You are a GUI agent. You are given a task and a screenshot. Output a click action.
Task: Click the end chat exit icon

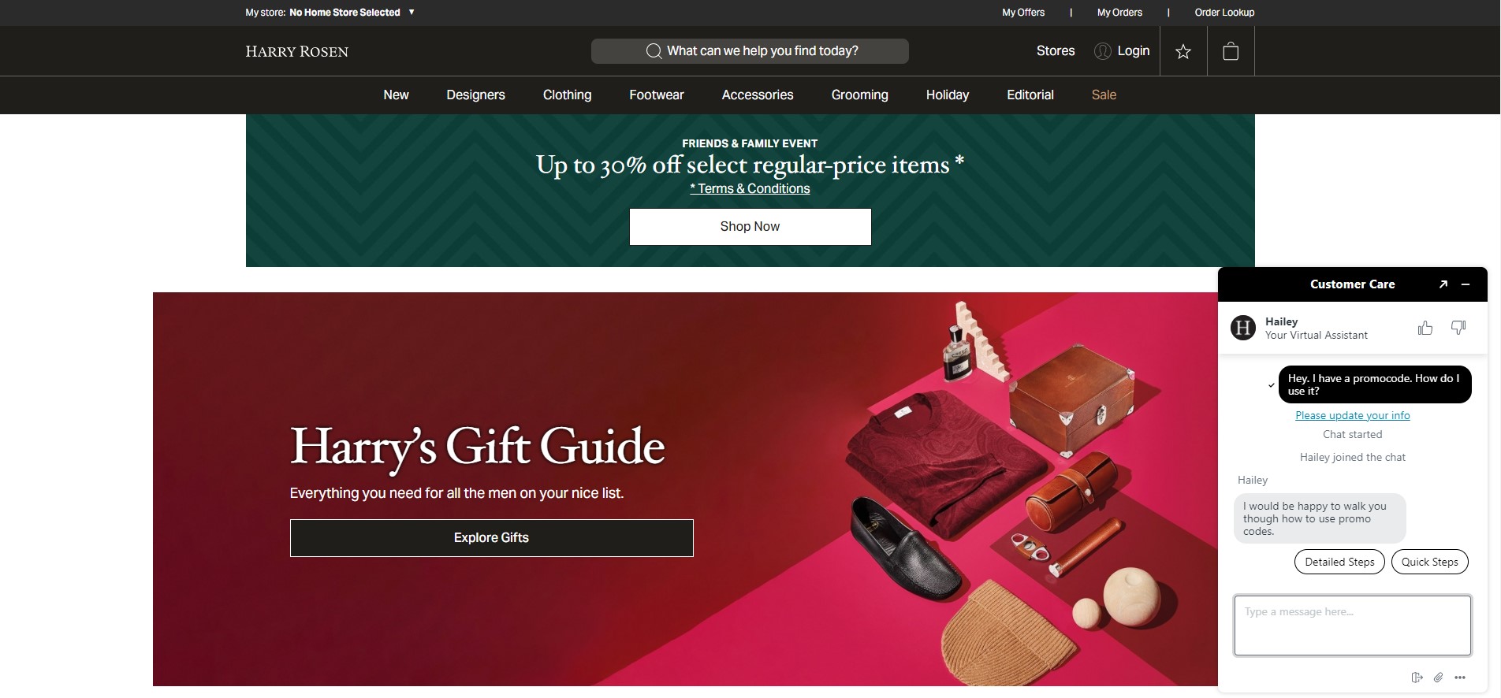point(1417,678)
